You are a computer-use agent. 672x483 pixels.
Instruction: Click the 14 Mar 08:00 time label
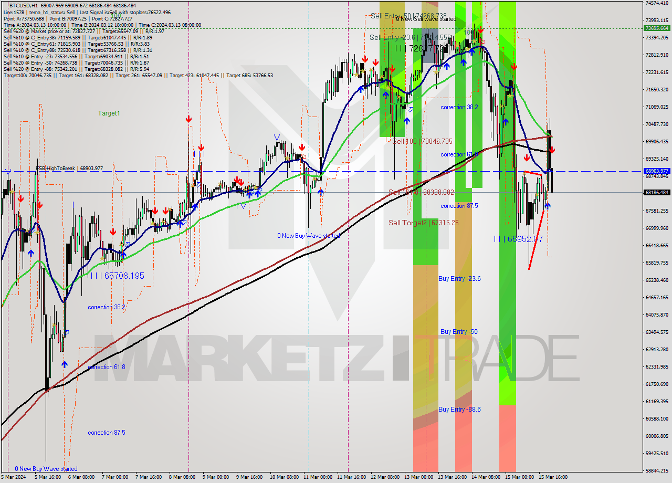tap(486, 477)
